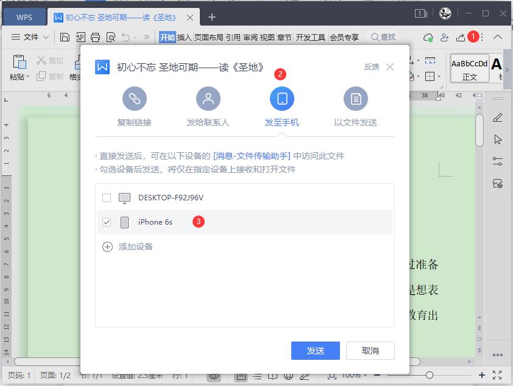Open the 会员专享 ribbon tab
This screenshot has height=386, width=513.
pyautogui.click(x=344, y=37)
